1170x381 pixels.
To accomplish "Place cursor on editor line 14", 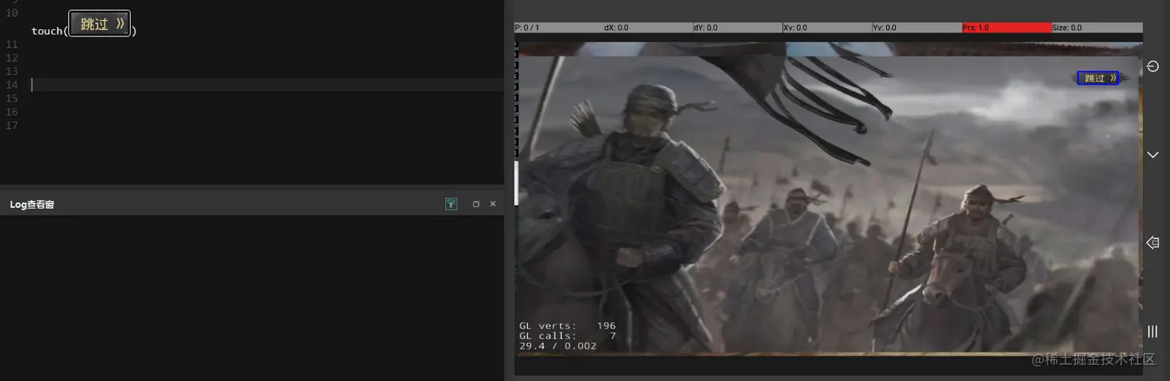I will tap(267, 85).
